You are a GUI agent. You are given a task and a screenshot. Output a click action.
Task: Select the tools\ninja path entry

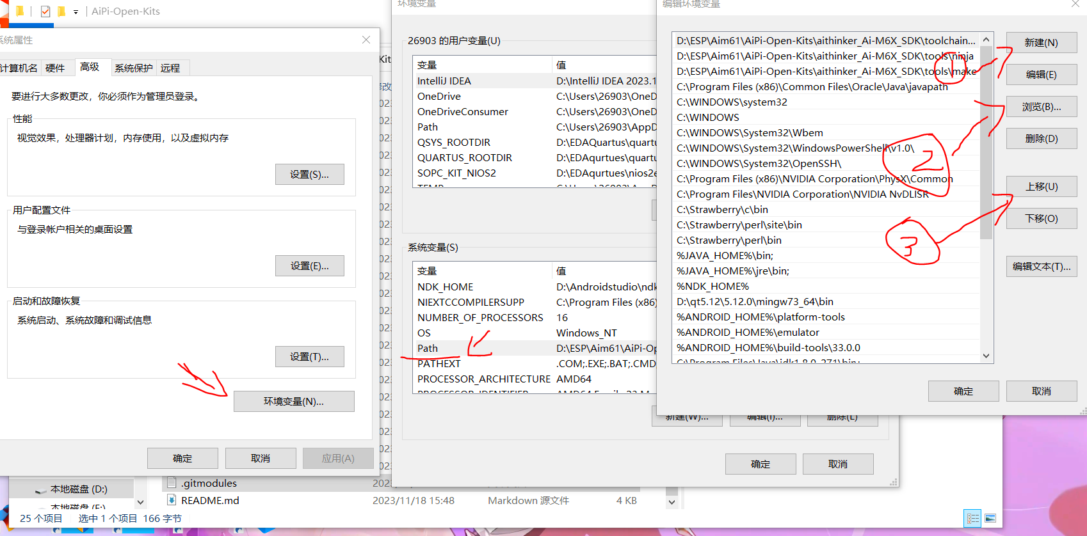(x=826, y=56)
